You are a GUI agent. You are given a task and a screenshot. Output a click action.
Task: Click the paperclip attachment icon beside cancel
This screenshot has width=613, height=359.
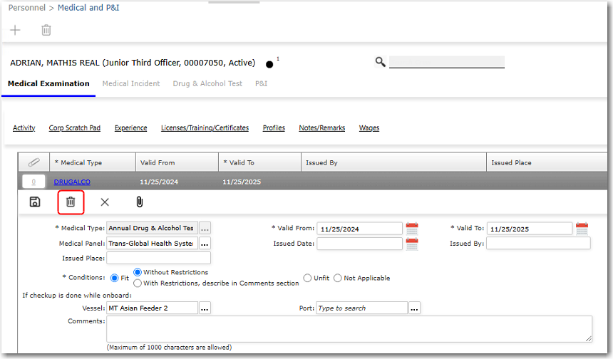click(x=139, y=202)
